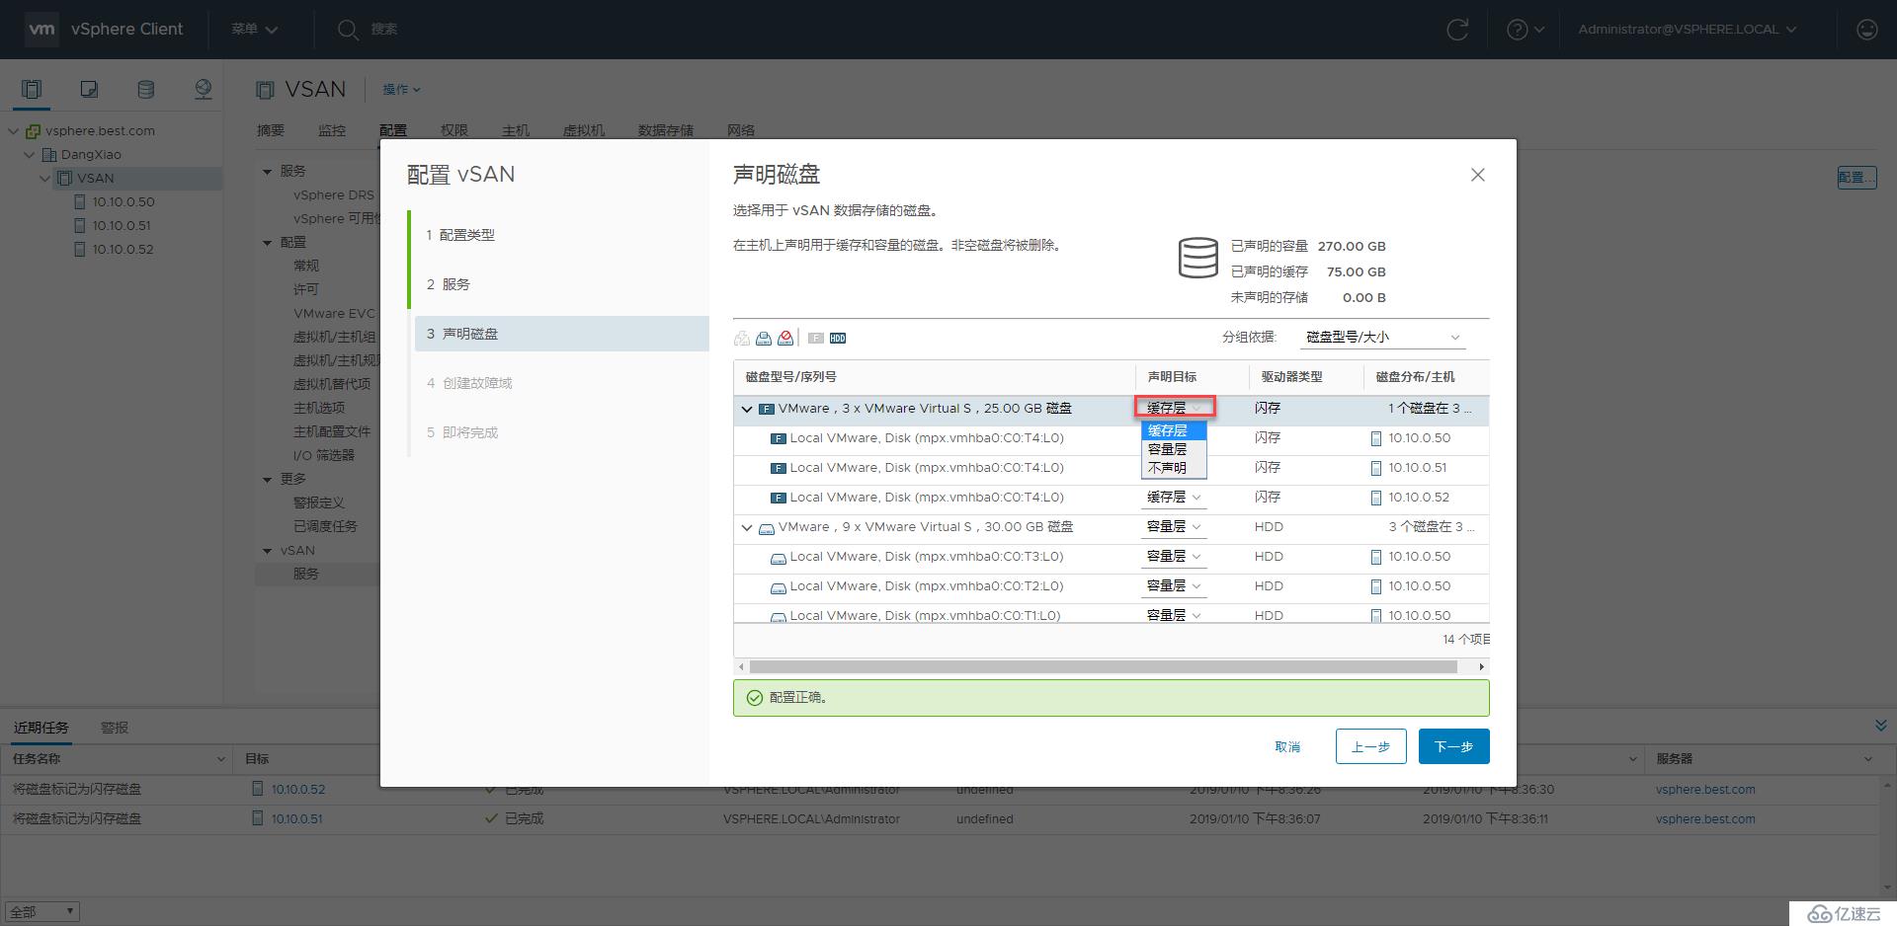1897x926 pixels.
Task: Open claim dropdown for T2:L0 disk
Action: click(x=1174, y=586)
